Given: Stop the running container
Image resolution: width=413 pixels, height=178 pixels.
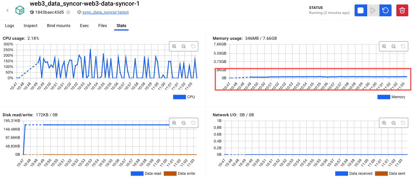Looking at the screenshot, I should pos(361,10).
